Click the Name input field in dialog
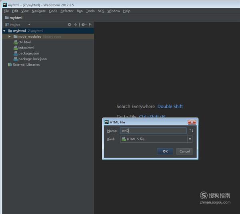The image size is (240, 214). tap(153, 131)
